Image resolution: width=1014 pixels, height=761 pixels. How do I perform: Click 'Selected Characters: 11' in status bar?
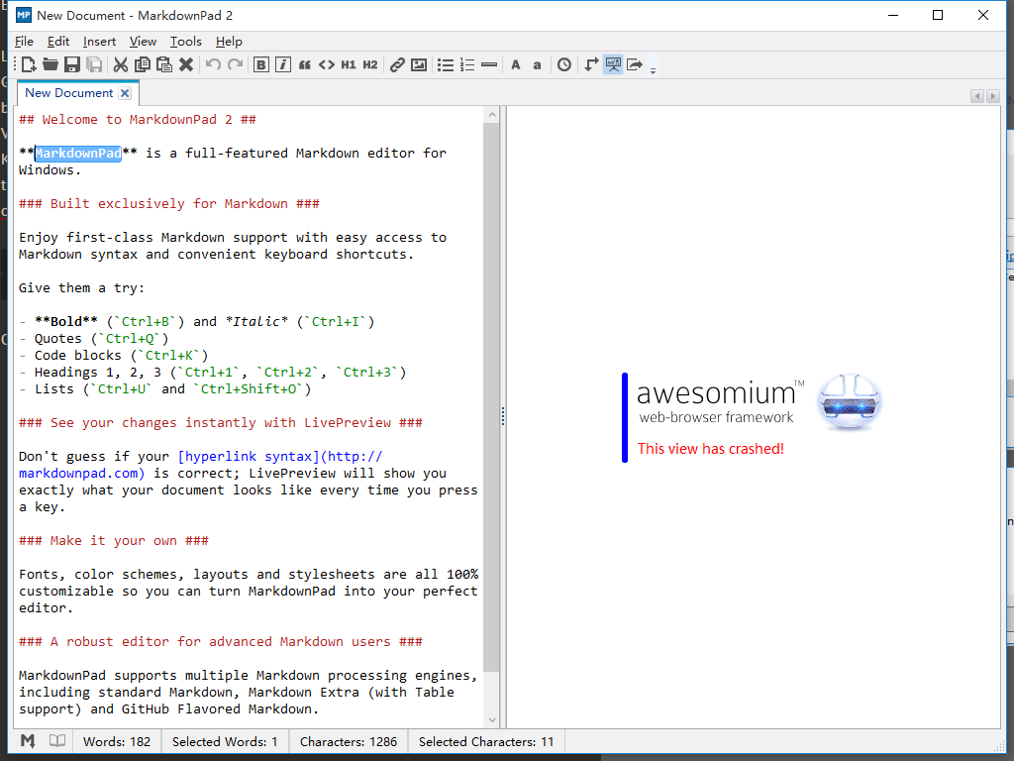486,741
